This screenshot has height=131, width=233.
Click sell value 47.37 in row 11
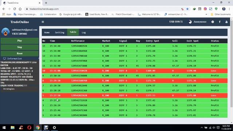175,66
